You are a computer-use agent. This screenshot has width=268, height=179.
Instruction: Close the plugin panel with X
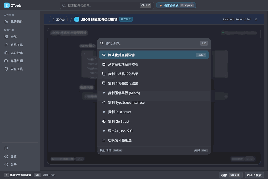[x=256, y=19]
